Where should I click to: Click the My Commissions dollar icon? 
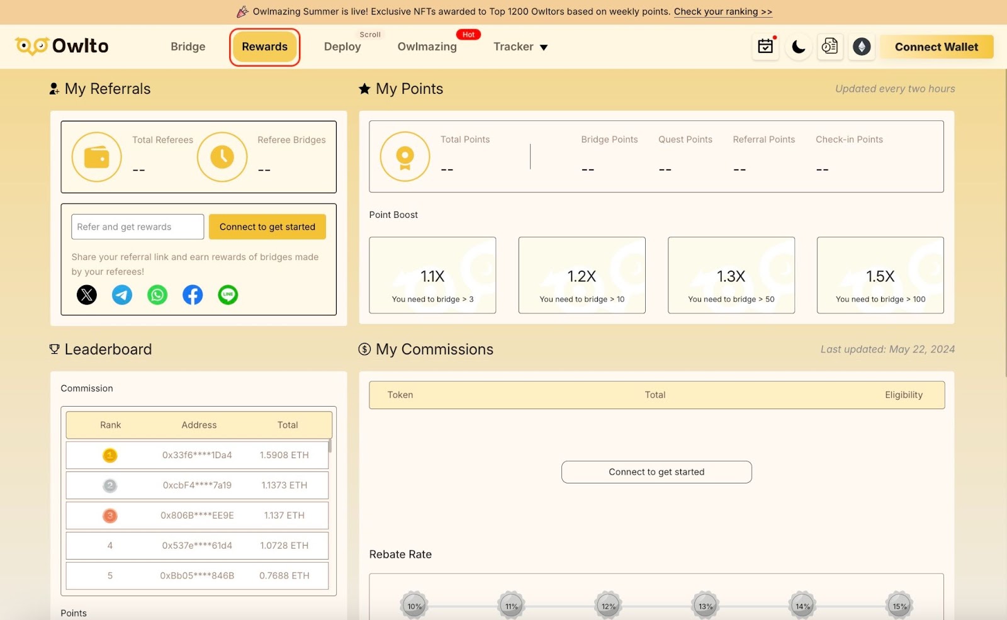click(364, 349)
